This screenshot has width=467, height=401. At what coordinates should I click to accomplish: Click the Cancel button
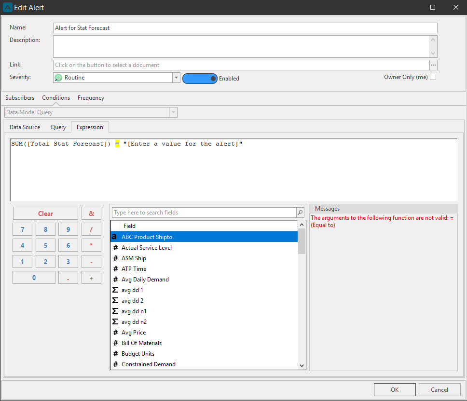(x=440, y=390)
